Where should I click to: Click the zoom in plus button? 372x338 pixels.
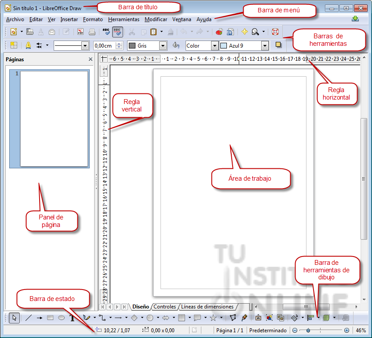tap(346, 331)
